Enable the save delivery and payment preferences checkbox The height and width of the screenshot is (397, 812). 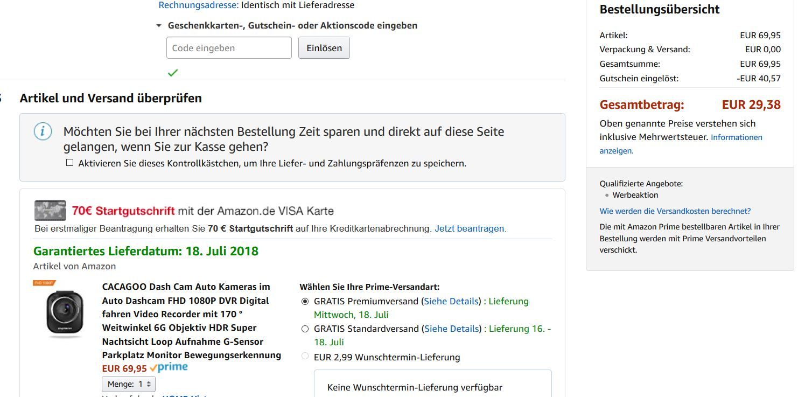(69, 163)
